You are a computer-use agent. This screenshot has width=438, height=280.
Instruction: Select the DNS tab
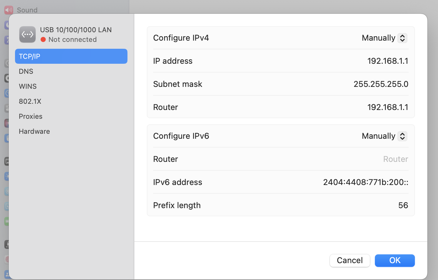(x=71, y=71)
